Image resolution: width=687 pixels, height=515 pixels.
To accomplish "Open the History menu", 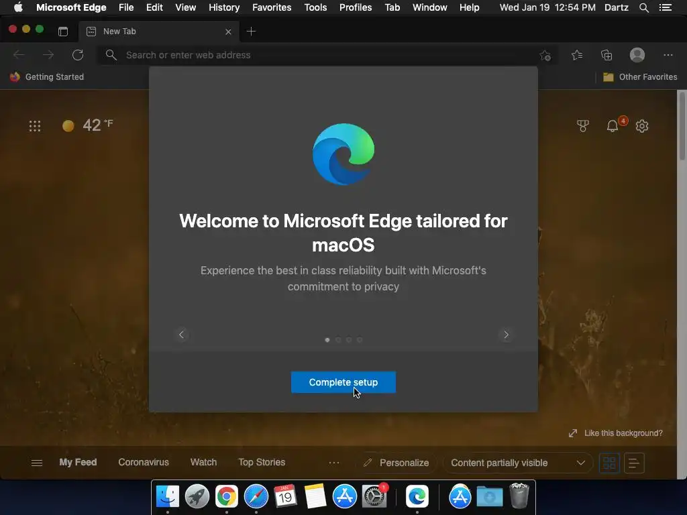I will point(224,7).
